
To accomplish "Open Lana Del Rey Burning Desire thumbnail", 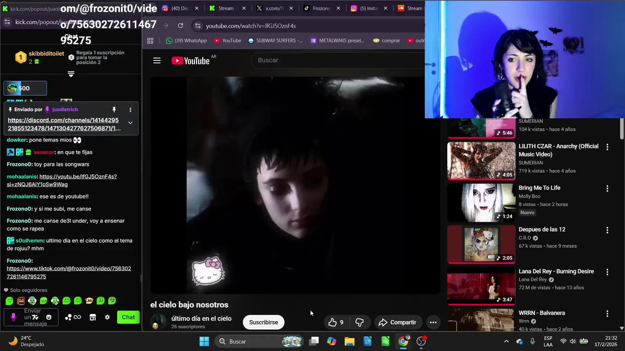I will click(481, 286).
